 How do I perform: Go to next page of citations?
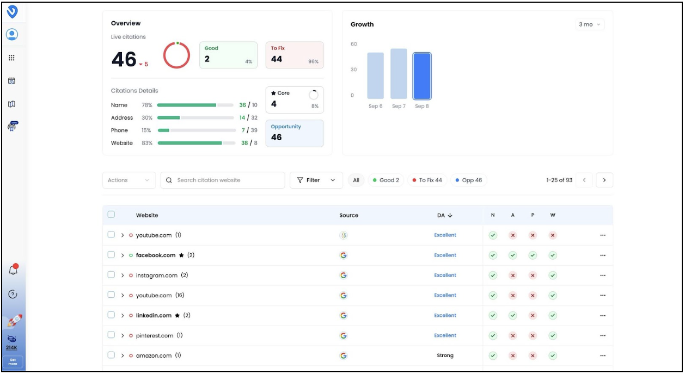[x=604, y=180]
